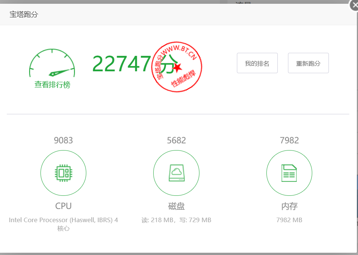Click the disk cloud drive icon

point(176,173)
